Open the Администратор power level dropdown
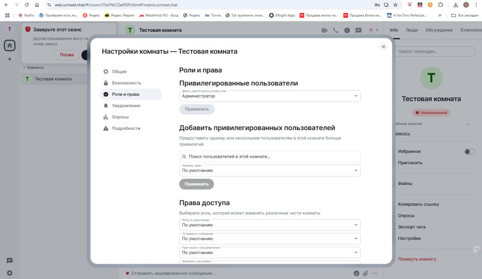This screenshot has height=279, width=482. 270,97
